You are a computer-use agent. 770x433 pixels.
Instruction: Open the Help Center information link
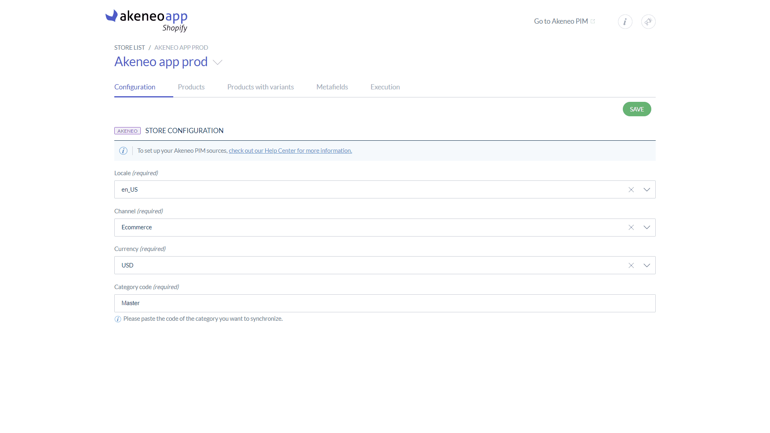coord(290,151)
